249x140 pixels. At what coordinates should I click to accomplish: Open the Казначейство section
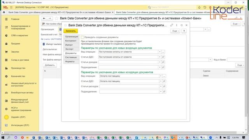pos(18,76)
